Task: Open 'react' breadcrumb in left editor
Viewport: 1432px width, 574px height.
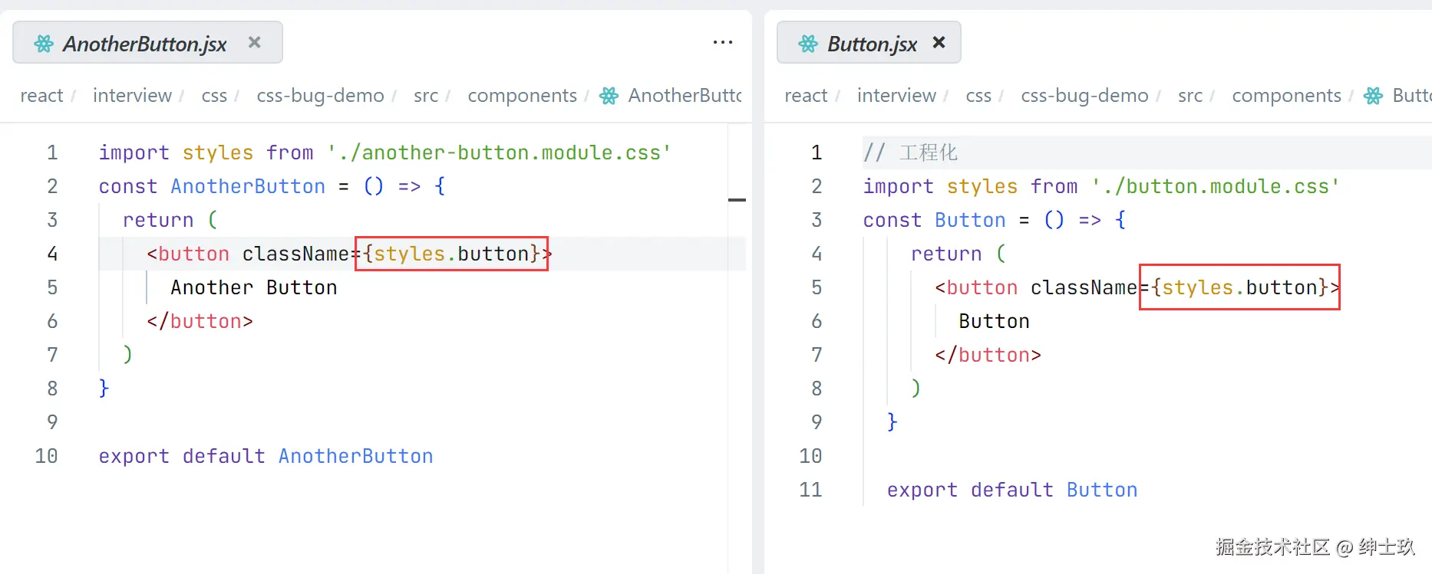Action: tap(41, 96)
